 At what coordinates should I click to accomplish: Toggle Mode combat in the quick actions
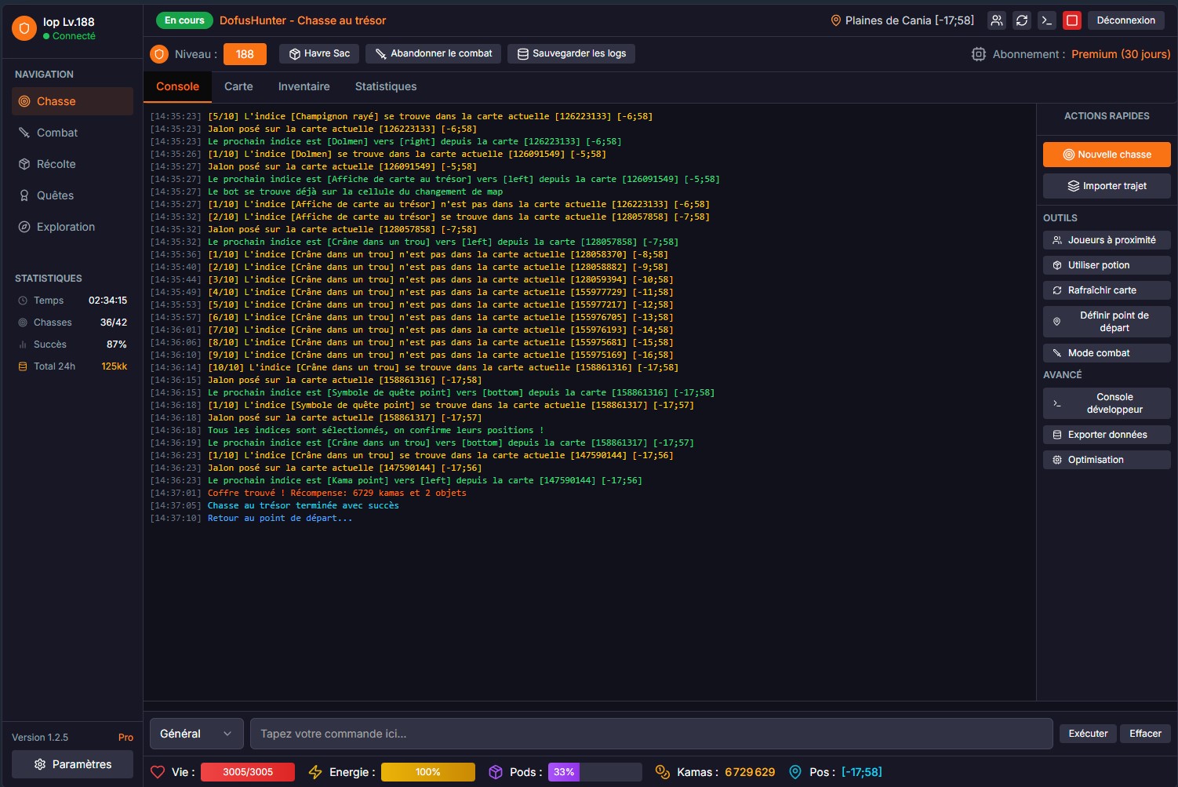1106,352
